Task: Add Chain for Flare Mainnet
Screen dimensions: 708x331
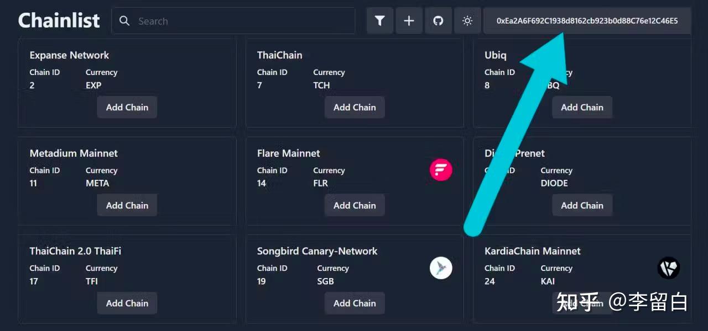Action: 355,205
